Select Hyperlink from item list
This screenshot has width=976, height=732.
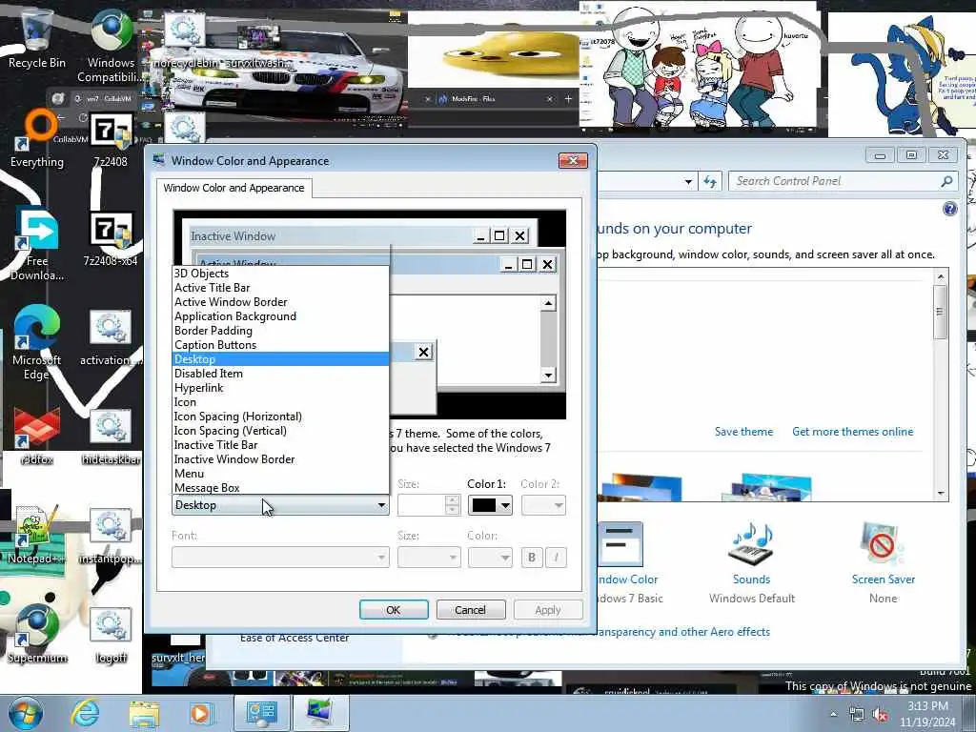pos(280,388)
